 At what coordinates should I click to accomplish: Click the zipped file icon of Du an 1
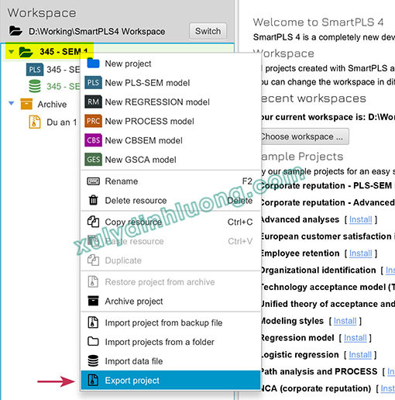(35, 122)
